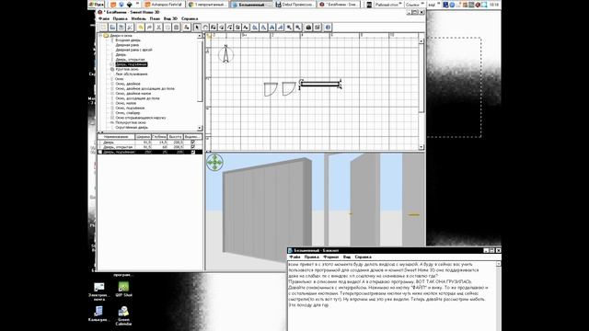The image size is (589, 331).
Task: Open the Справка menu in Notepad
Action: click(x=364, y=257)
